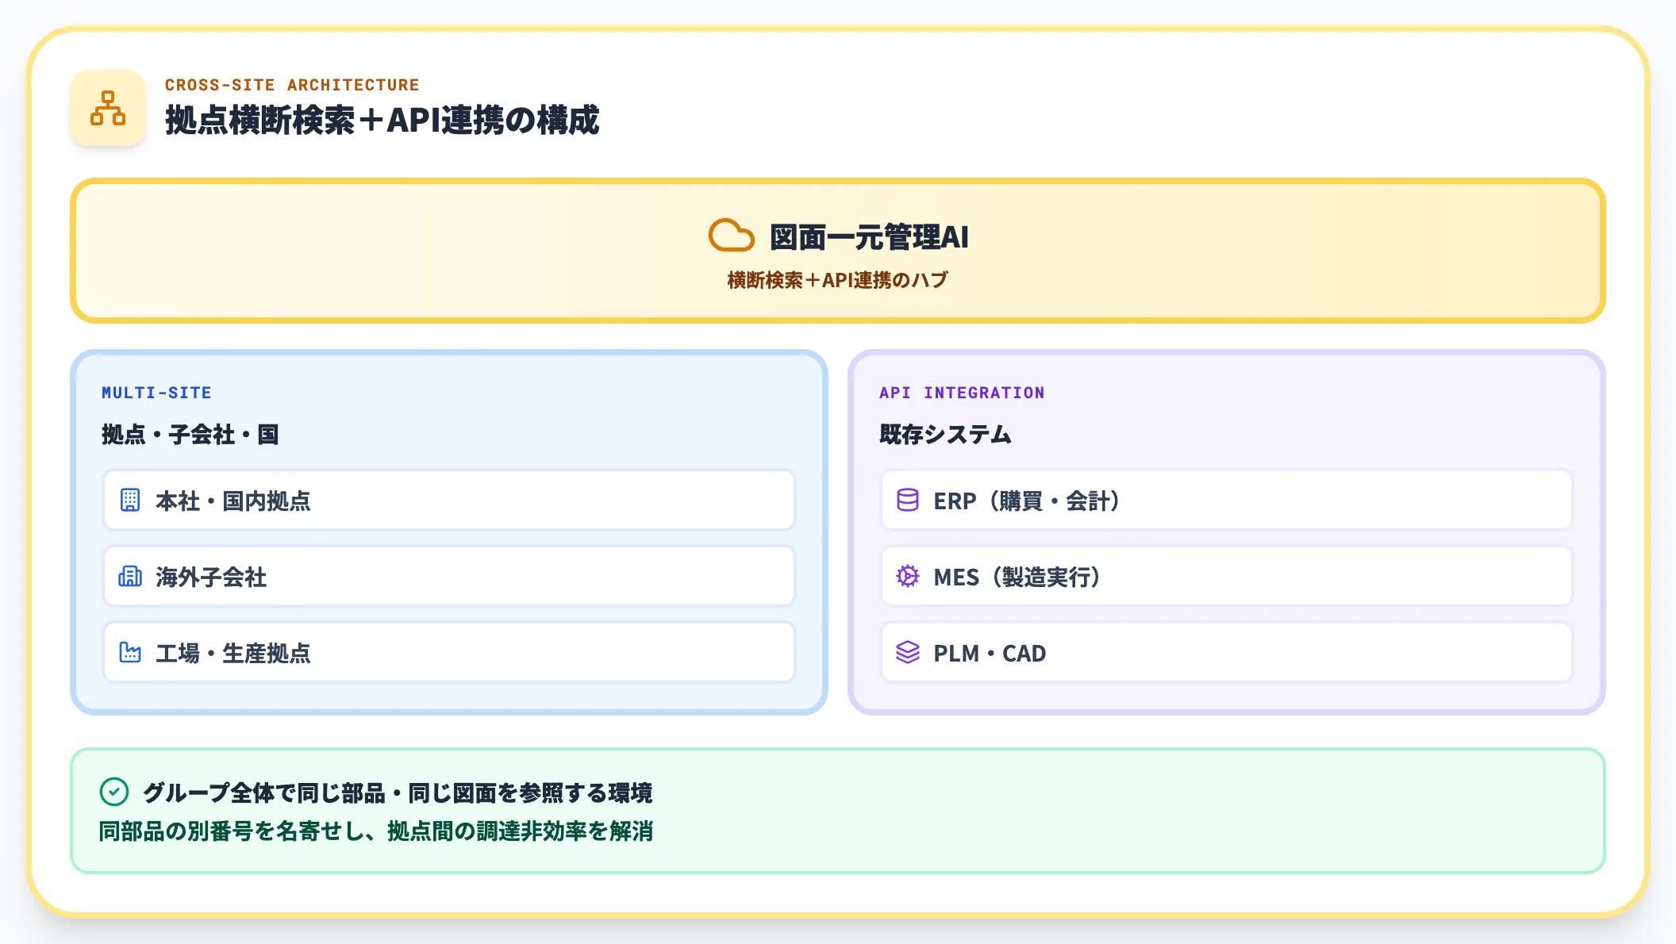Click the cloud icon beside 図面一元管理AI
The width and height of the screenshot is (1676, 944).
pyautogui.click(x=731, y=236)
